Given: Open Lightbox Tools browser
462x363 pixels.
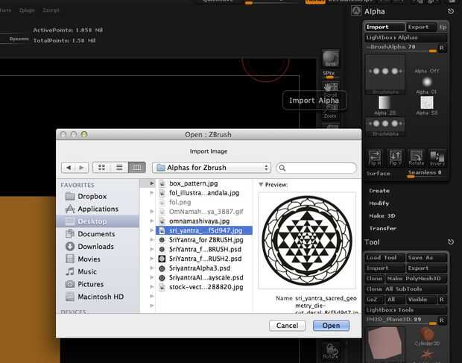Looking at the screenshot, I should tap(406, 310).
